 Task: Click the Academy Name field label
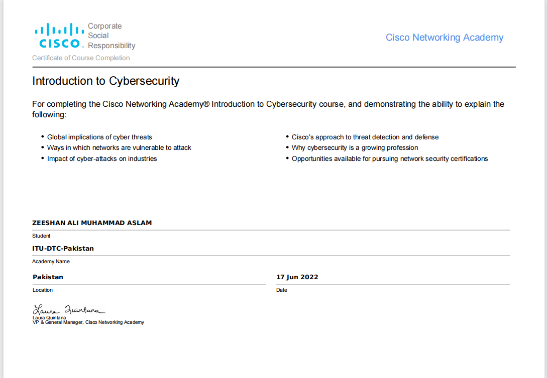tap(51, 261)
